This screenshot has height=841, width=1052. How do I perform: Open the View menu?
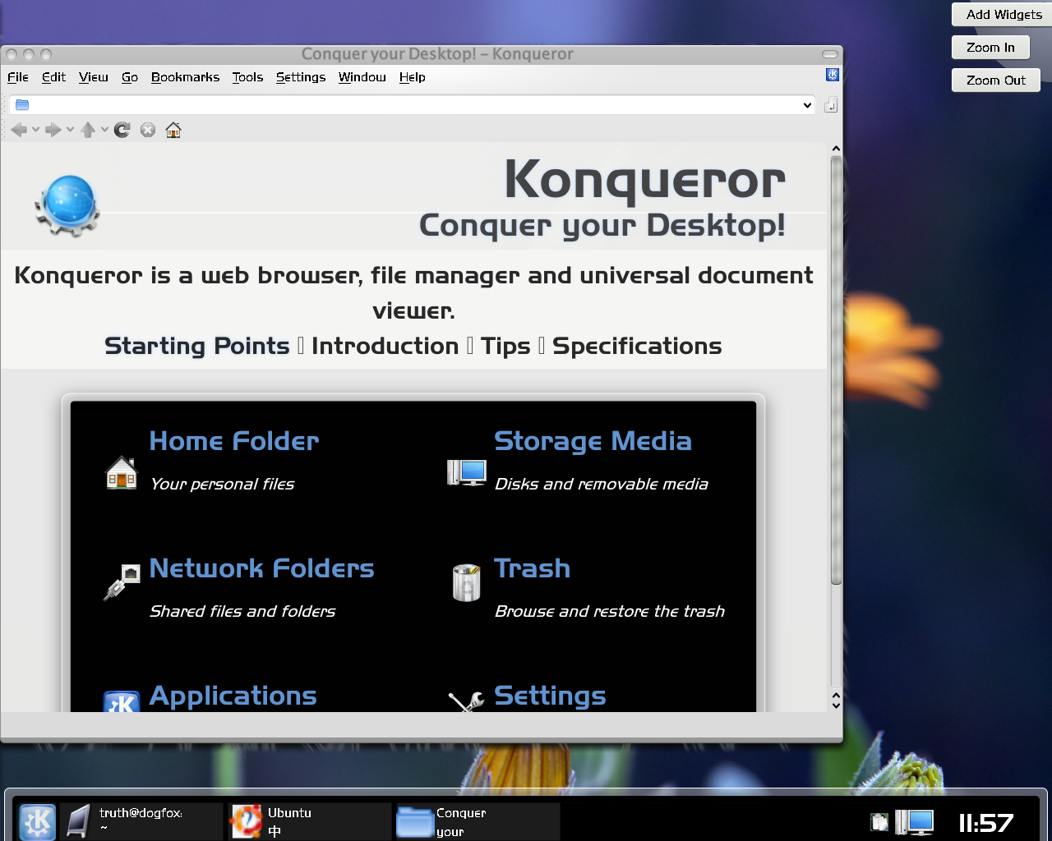[94, 77]
